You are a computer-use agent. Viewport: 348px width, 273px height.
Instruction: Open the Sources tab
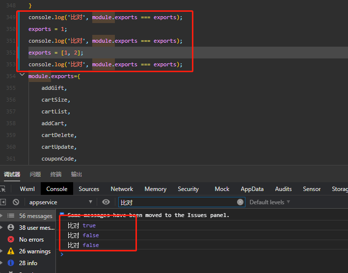[89, 189]
